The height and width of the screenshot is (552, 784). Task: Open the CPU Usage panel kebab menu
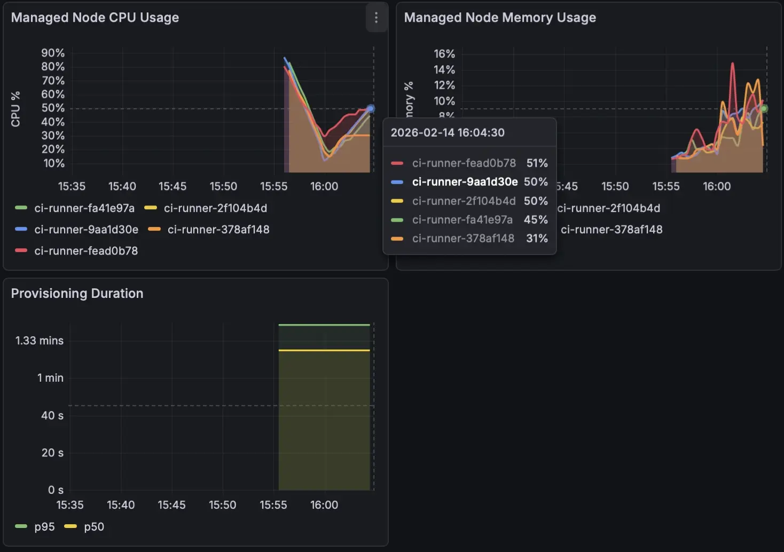pyautogui.click(x=376, y=18)
